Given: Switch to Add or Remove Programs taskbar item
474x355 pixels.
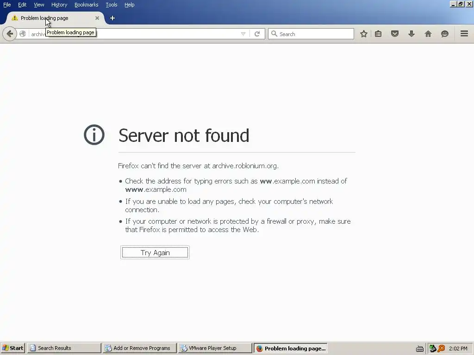Looking at the screenshot, I should click(139, 348).
